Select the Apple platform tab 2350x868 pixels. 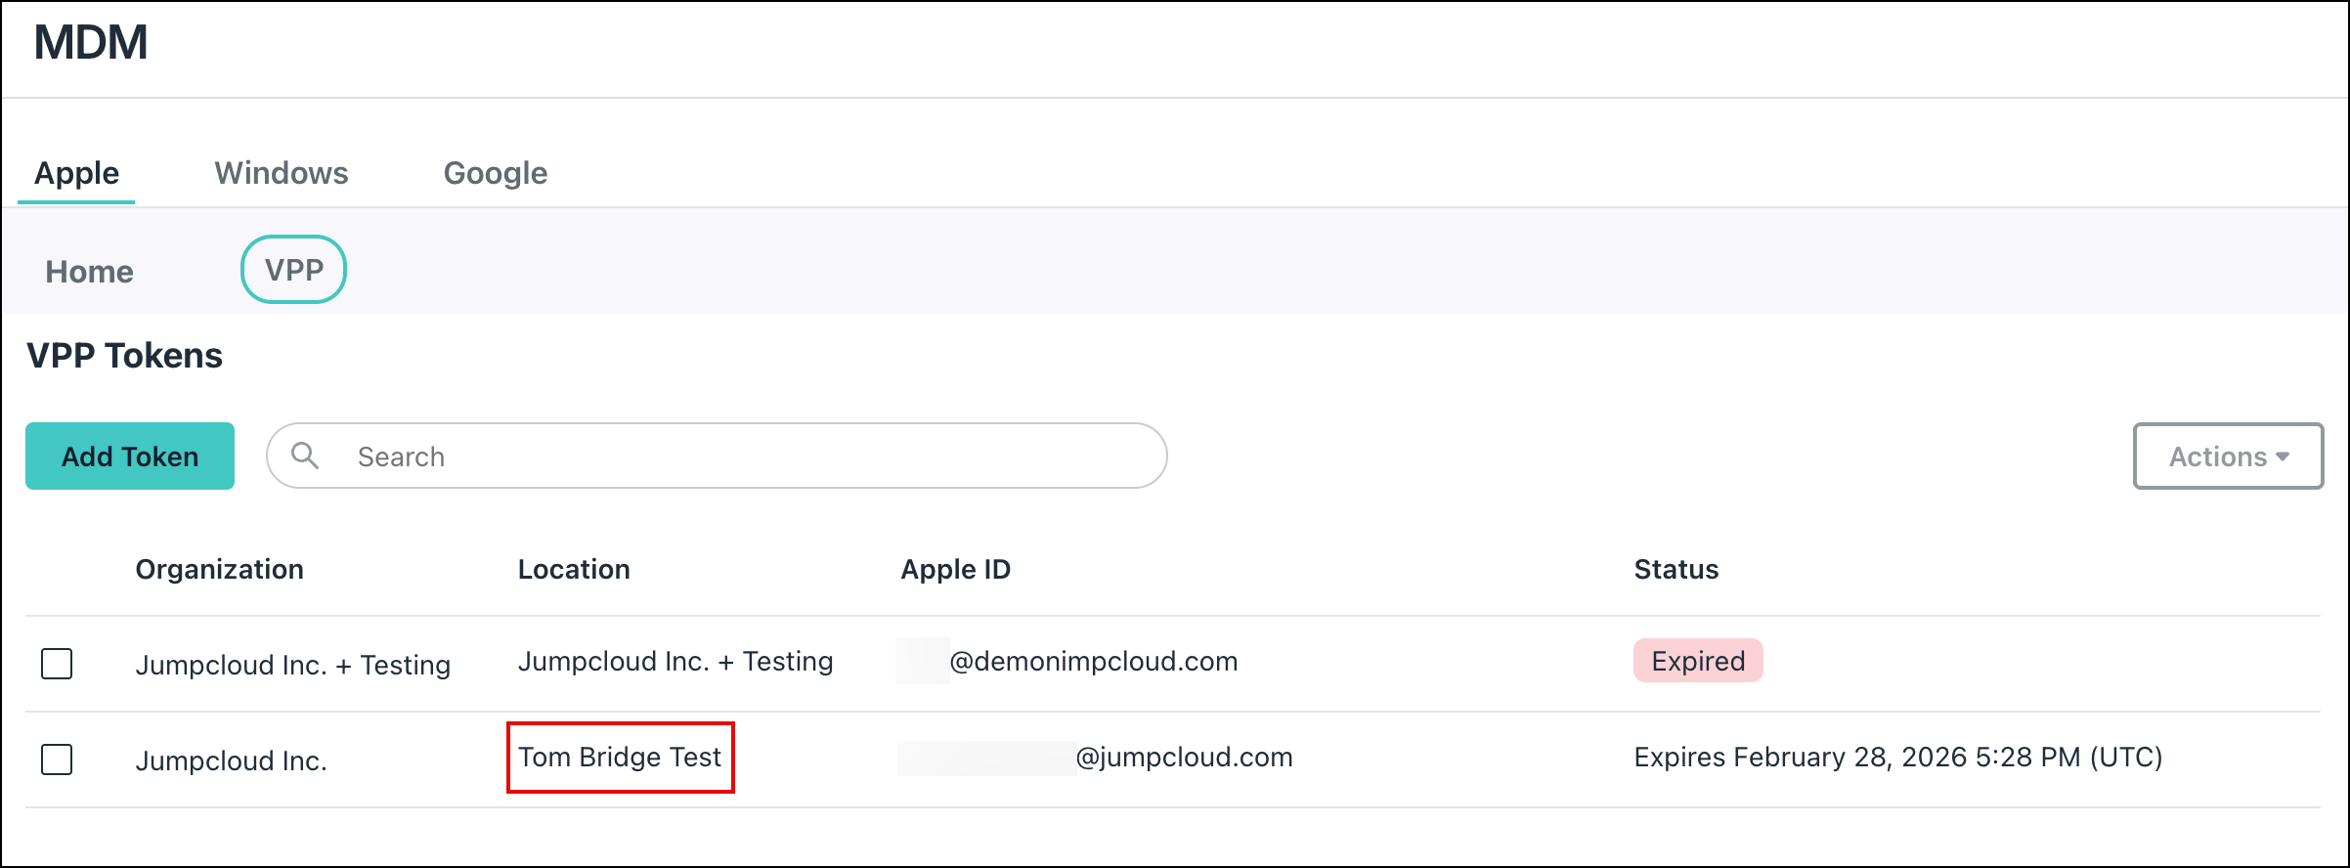pos(76,173)
